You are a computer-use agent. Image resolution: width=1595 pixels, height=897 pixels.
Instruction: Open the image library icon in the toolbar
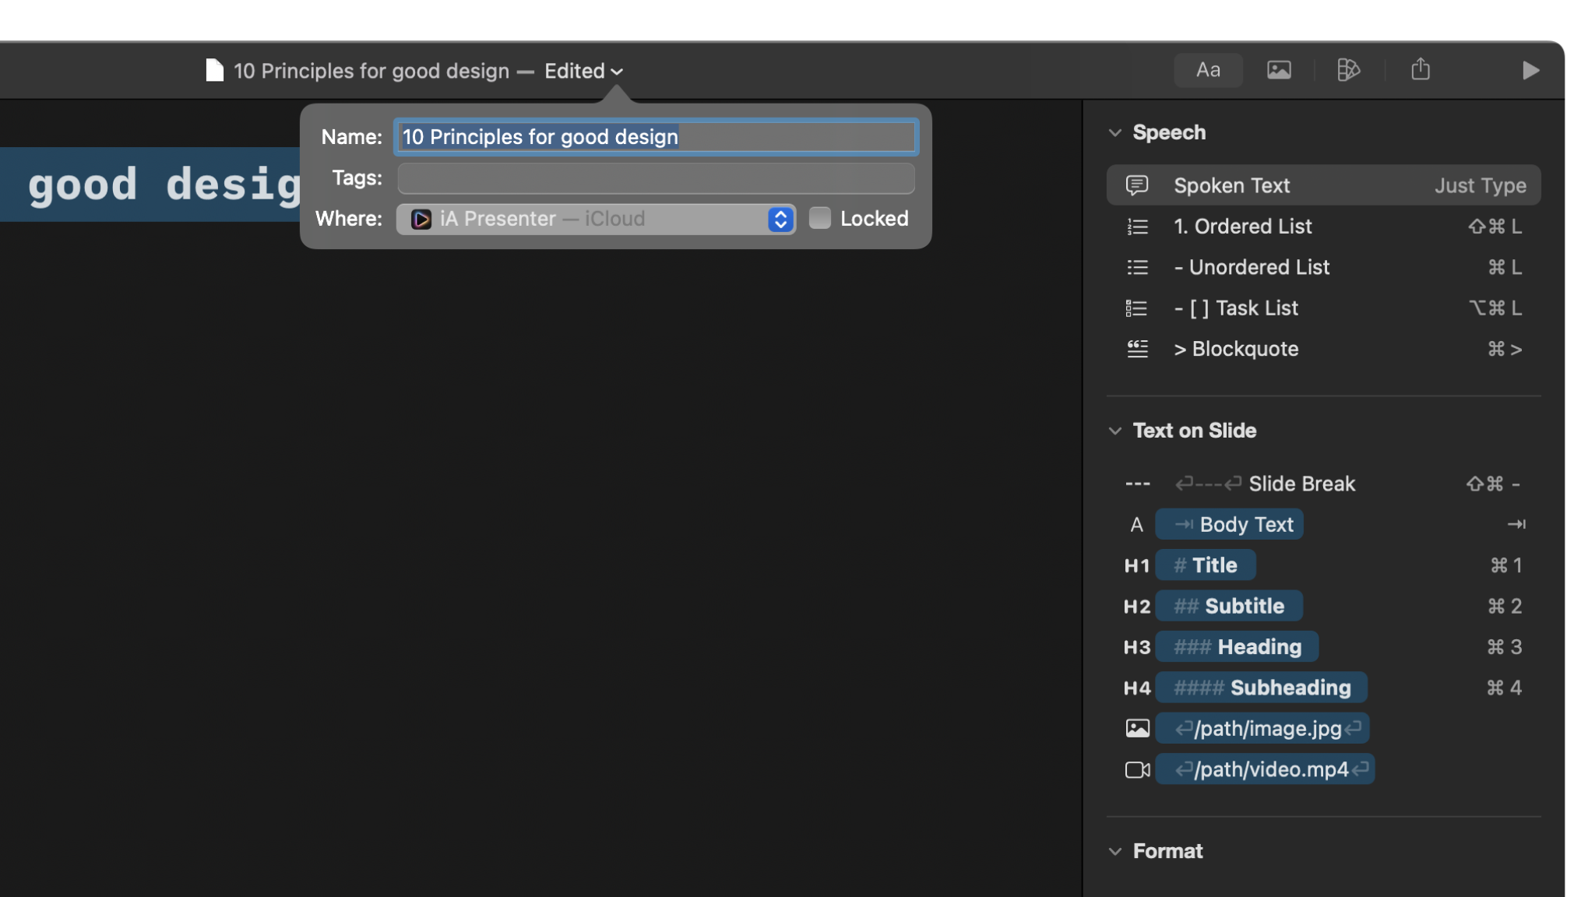pyautogui.click(x=1278, y=70)
